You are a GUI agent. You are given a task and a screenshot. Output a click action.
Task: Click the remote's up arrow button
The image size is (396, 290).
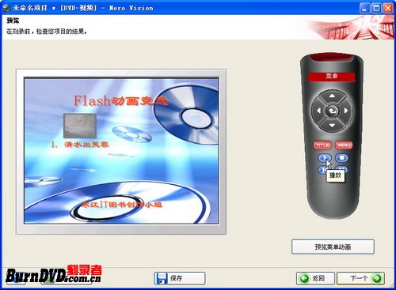pyautogui.click(x=332, y=96)
